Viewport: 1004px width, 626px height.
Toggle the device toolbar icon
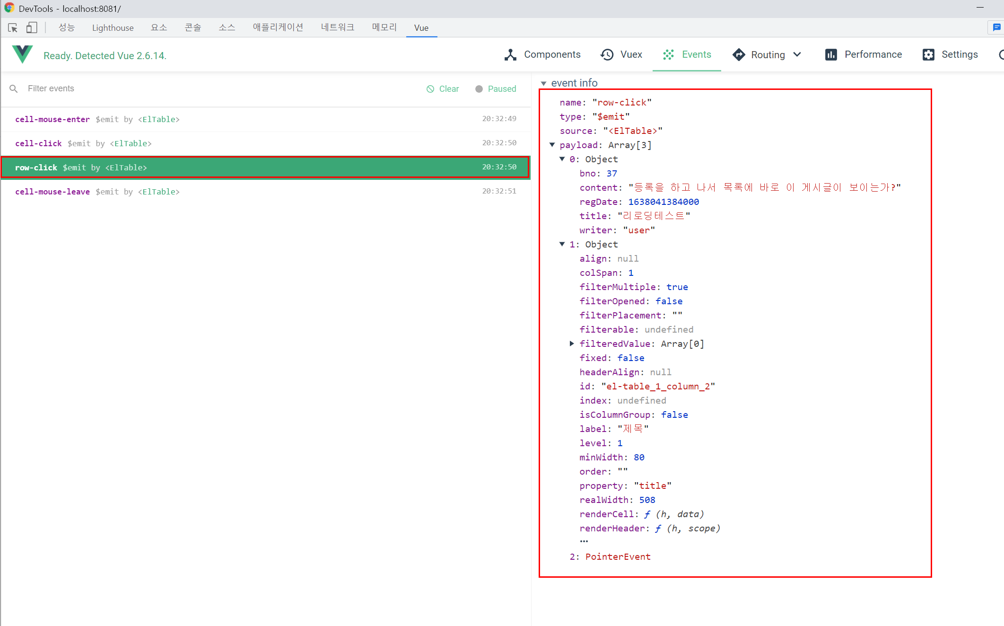32,28
